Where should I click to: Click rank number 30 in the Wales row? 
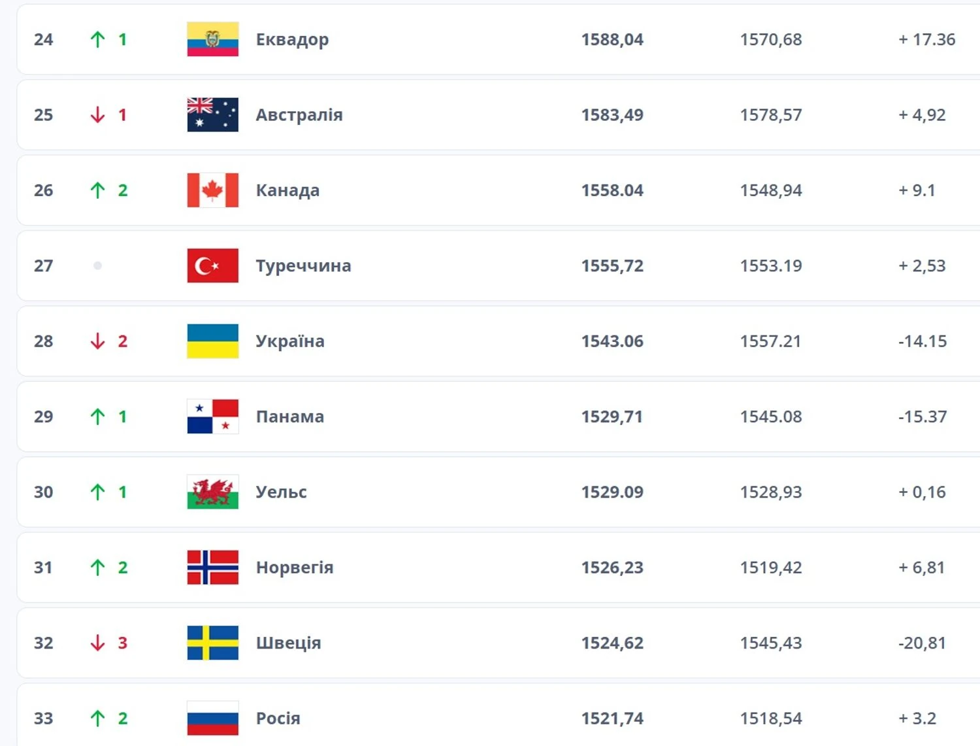[43, 492]
